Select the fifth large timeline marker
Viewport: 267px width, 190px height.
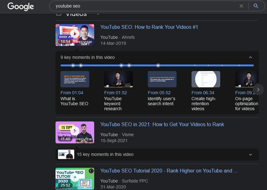pyautogui.click(x=158, y=65)
